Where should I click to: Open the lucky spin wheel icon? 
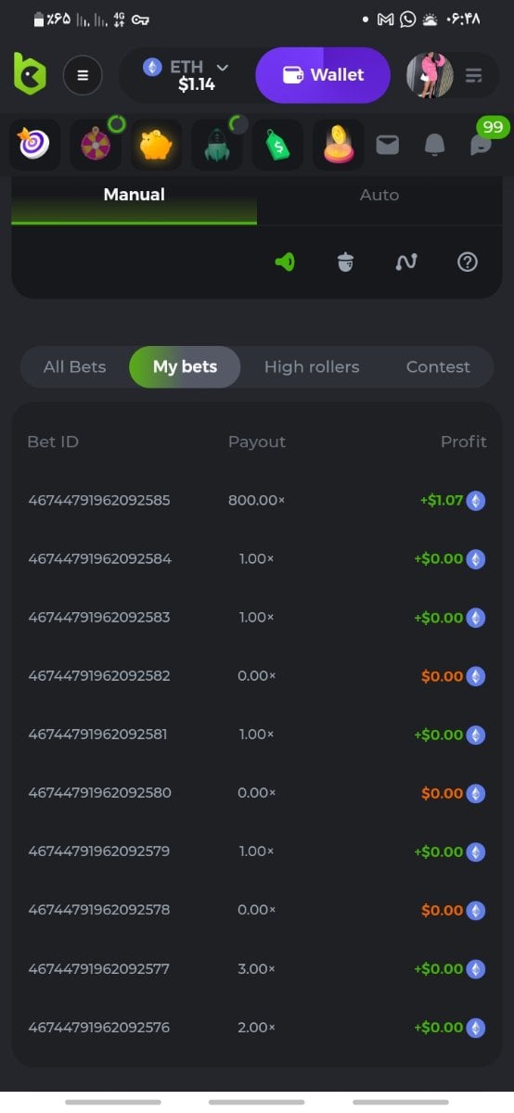click(x=96, y=145)
